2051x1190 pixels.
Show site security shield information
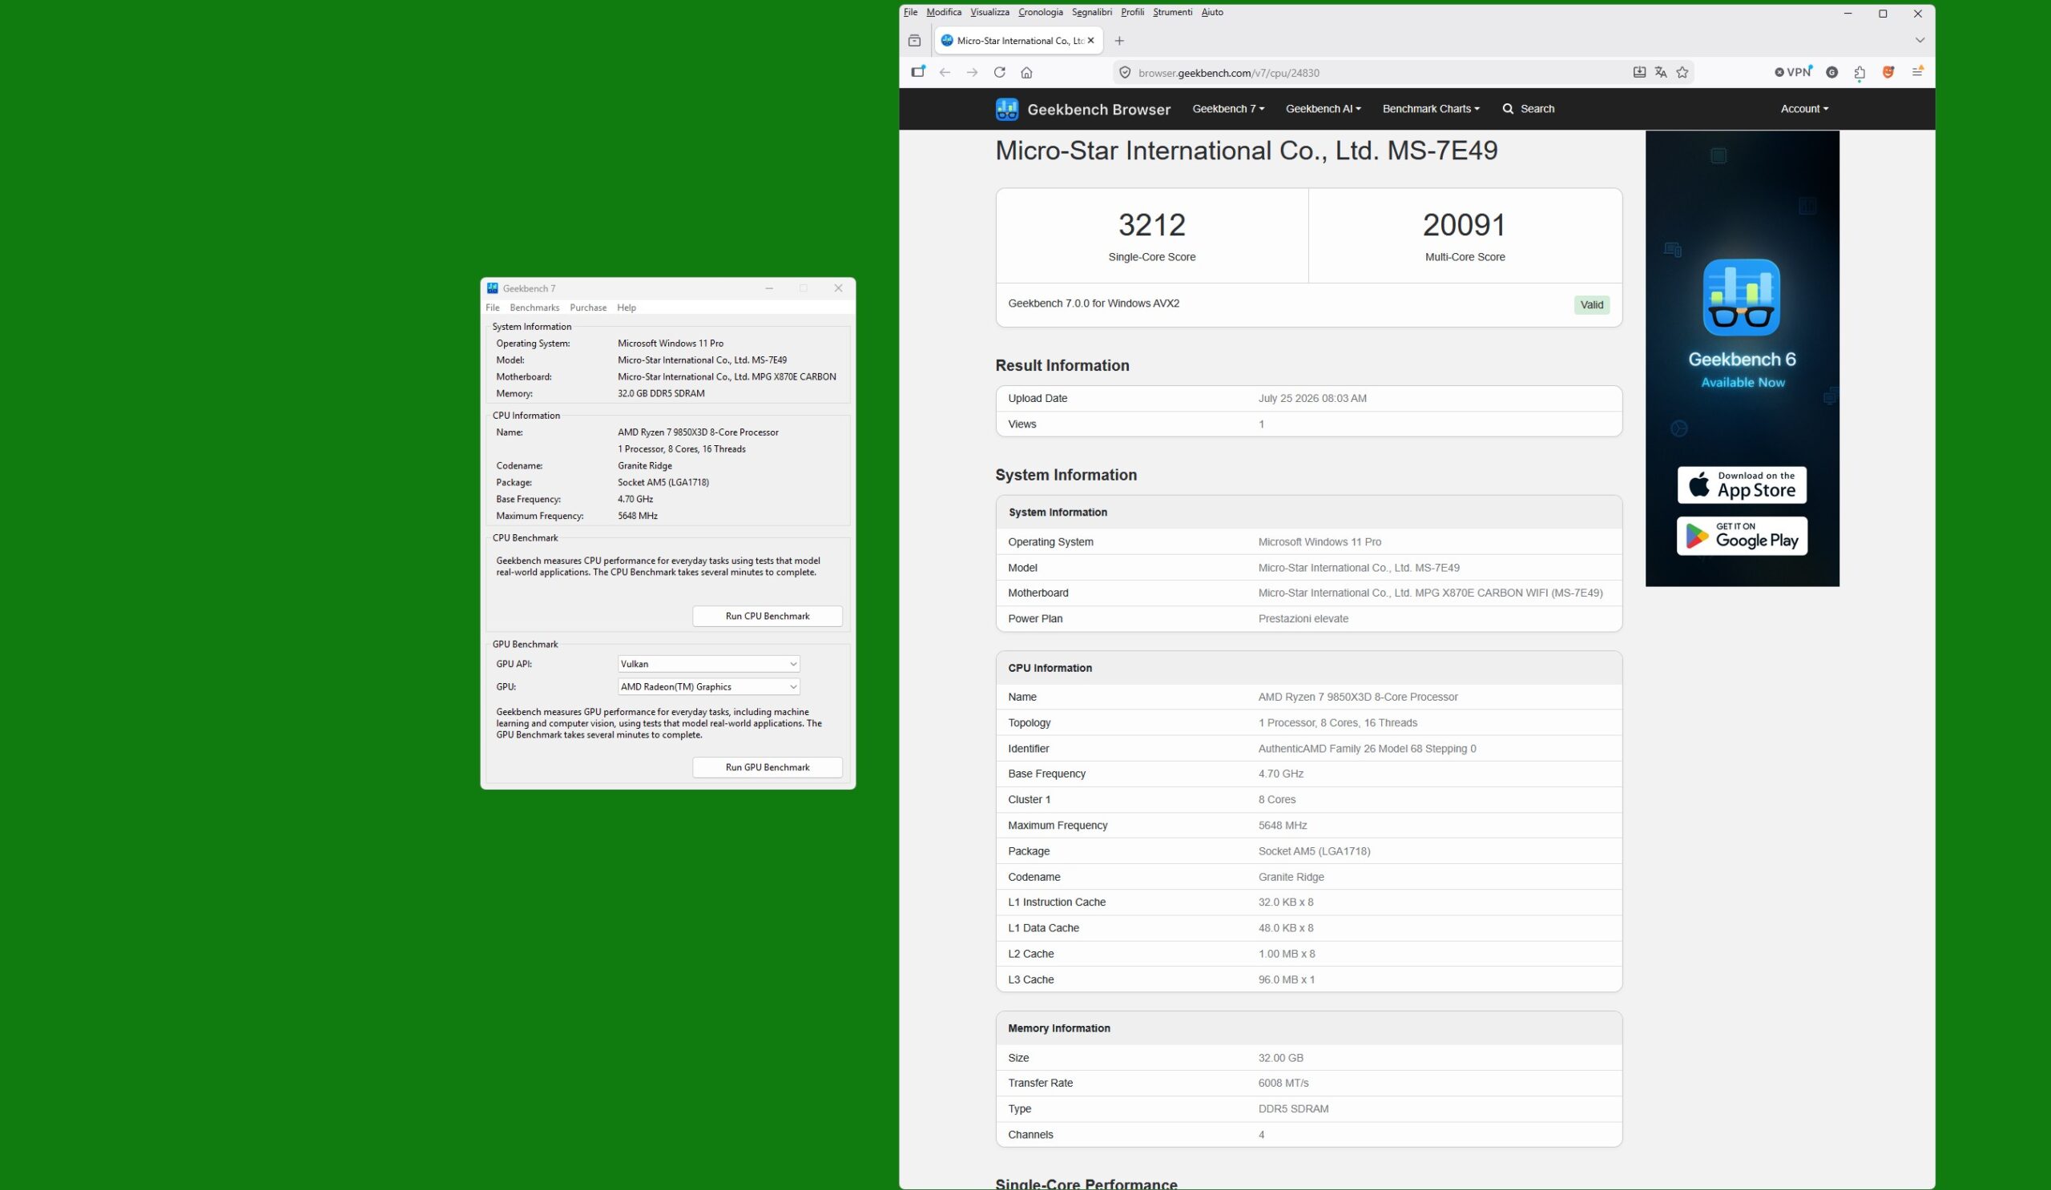[1125, 72]
